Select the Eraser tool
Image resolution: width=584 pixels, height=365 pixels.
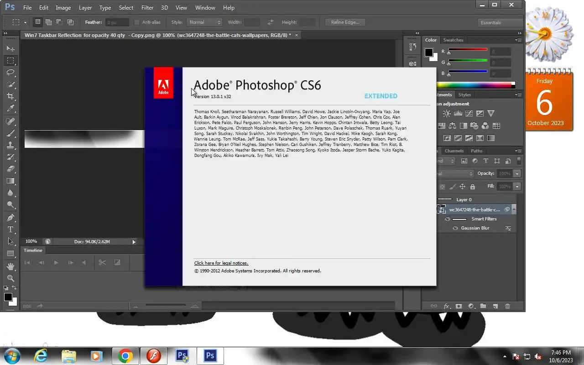10,169
